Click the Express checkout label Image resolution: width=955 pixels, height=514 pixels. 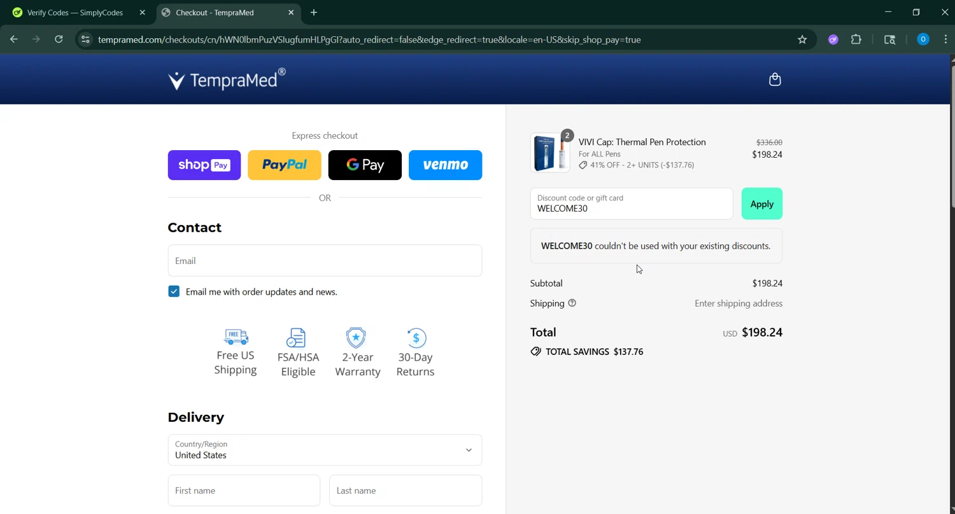tap(325, 135)
